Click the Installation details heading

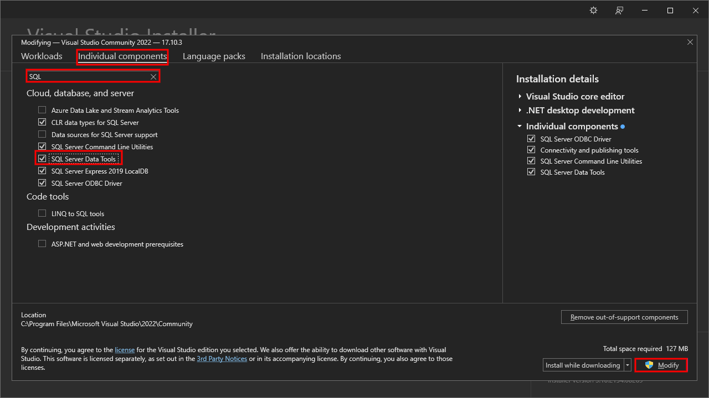pos(557,79)
